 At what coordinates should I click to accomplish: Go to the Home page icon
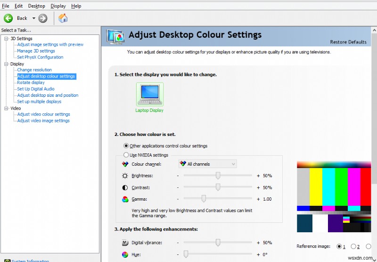63,18
